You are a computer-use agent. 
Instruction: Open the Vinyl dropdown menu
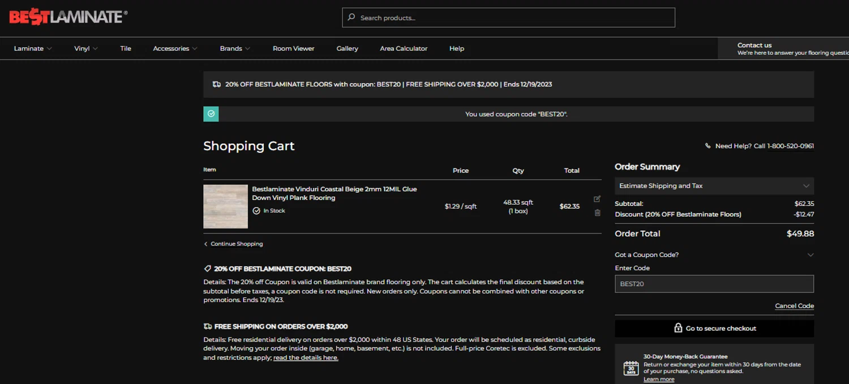pyautogui.click(x=86, y=49)
